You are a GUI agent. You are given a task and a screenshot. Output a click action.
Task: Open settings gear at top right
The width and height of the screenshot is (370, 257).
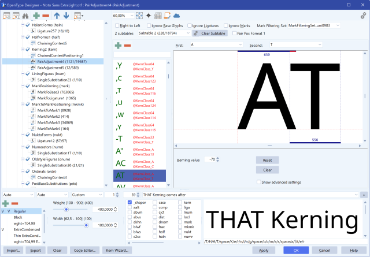pyautogui.click(x=363, y=16)
